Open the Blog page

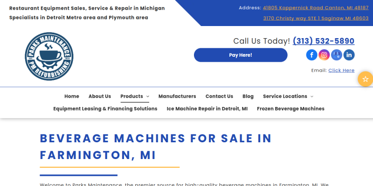[x=248, y=96]
